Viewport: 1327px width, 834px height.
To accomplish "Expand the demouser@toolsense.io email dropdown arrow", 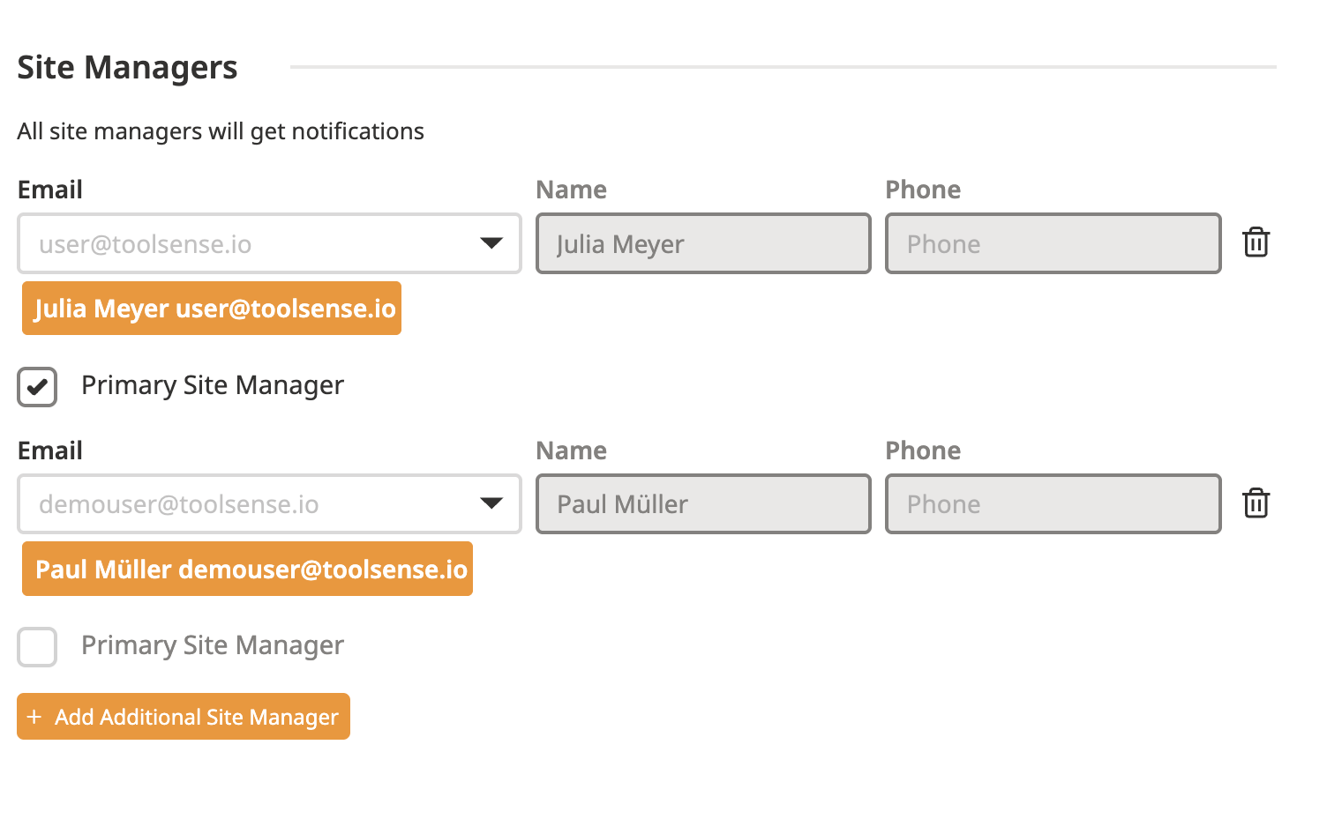I will pos(491,503).
